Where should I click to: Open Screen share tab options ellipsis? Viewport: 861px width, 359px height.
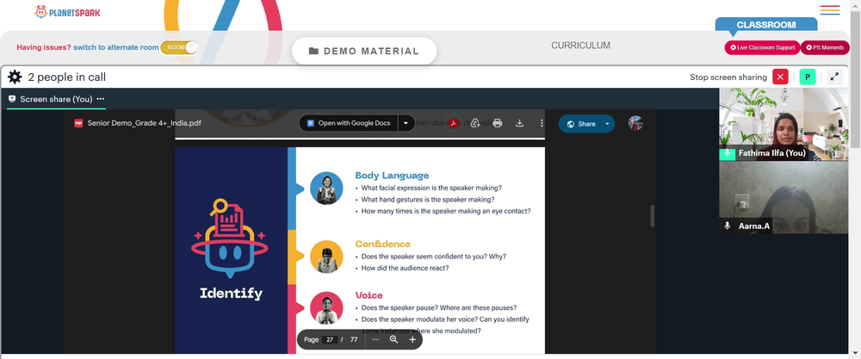point(101,99)
